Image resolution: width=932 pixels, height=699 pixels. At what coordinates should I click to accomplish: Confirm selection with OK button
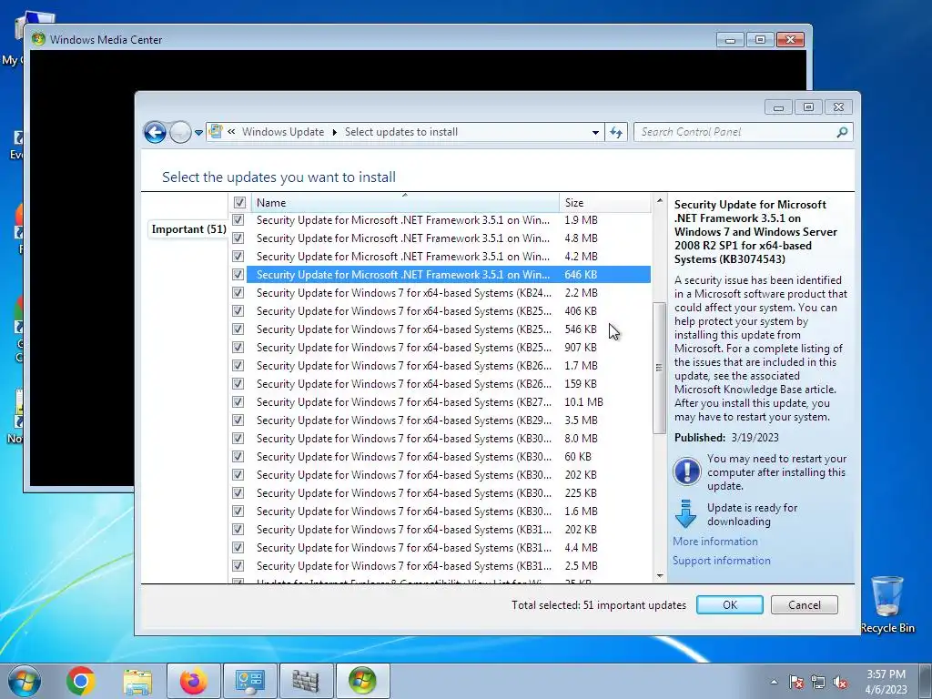(x=729, y=604)
